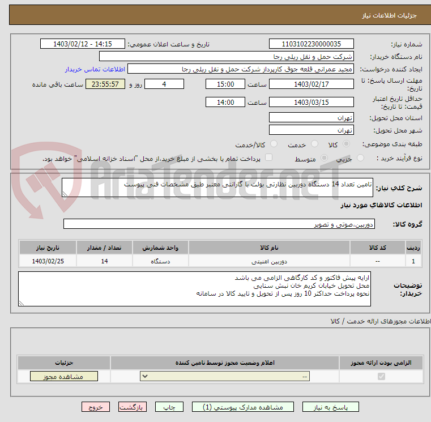431x422 pixels.
Task: Click the گروه کالا field دوربین،صوتی و تصویر
Action: pos(219,224)
